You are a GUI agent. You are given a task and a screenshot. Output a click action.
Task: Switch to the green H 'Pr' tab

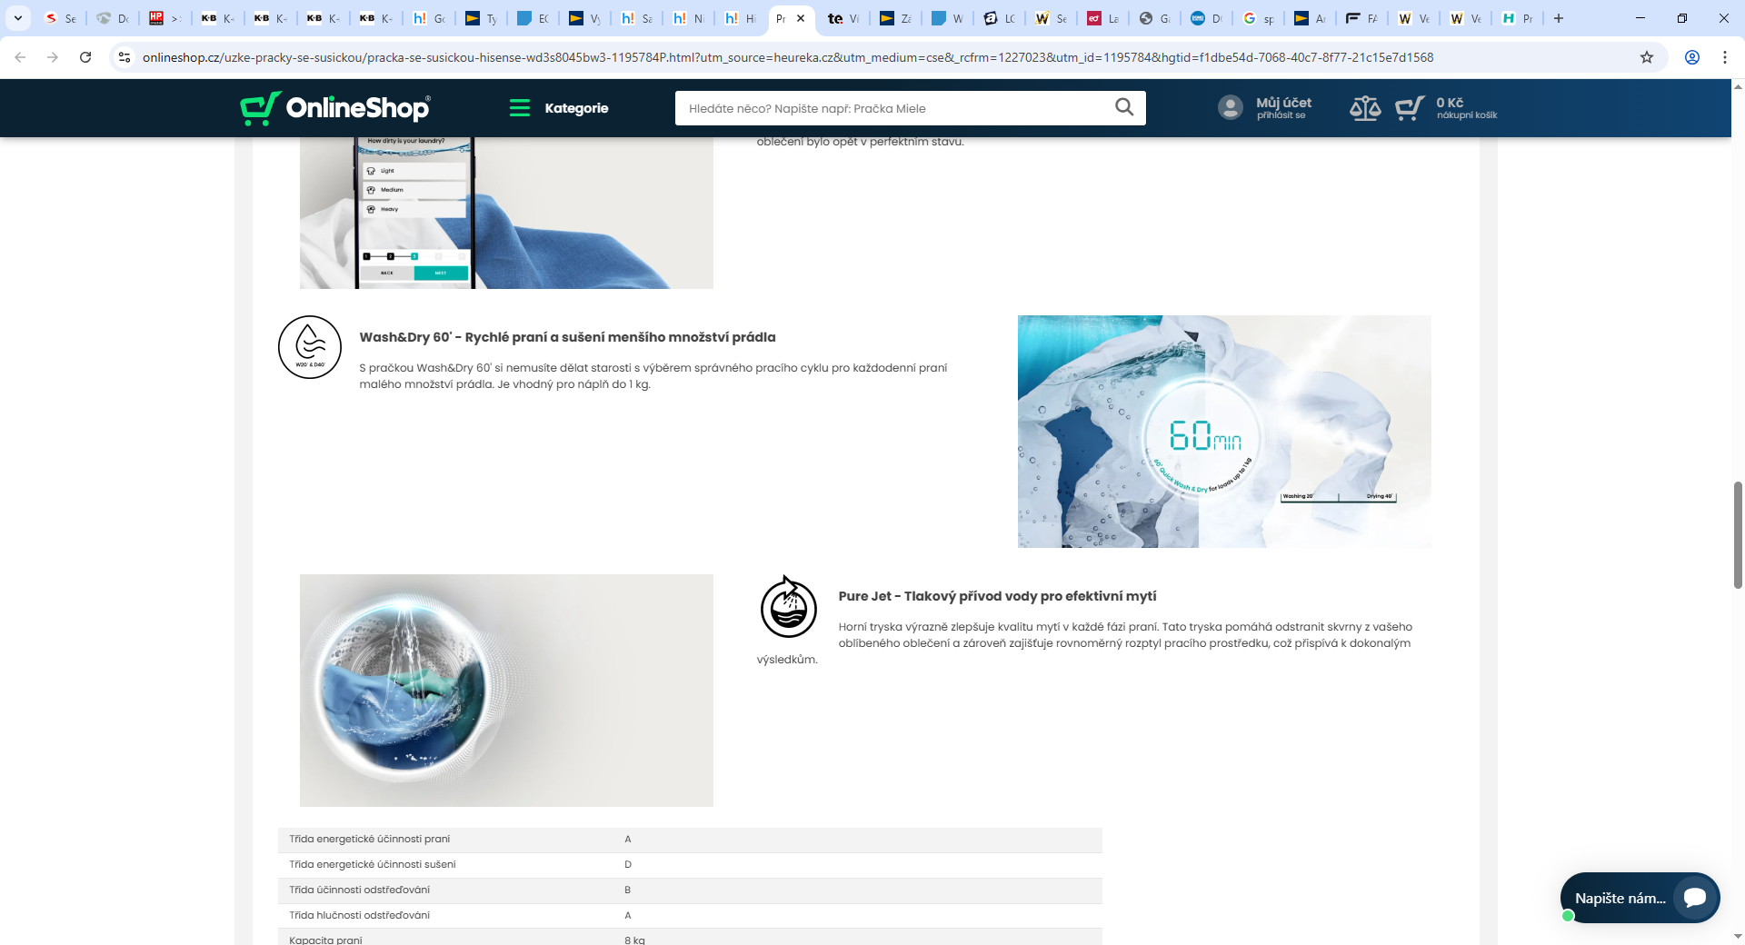pos(1518,18)
